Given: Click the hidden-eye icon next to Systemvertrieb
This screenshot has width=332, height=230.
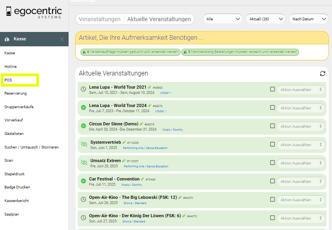Looking at the screenshot, I should (84, 144).
